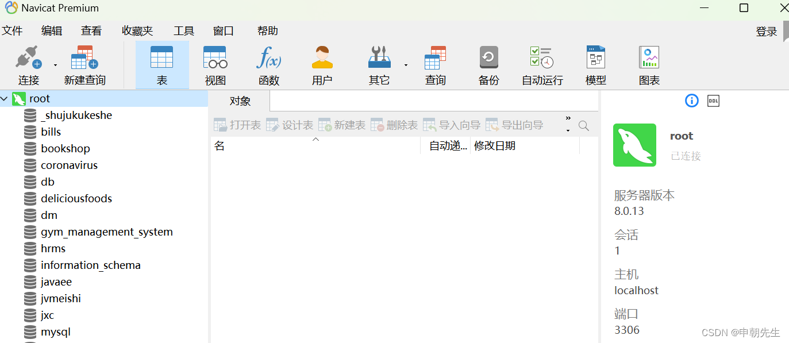The width and height of the screenshot is (789, 343).
Task: Open the connection dropdown arrow beside 连接
Action: [x=55, y=65]
